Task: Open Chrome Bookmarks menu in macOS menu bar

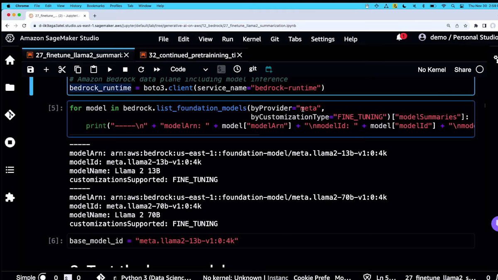Action: (95, 6)
